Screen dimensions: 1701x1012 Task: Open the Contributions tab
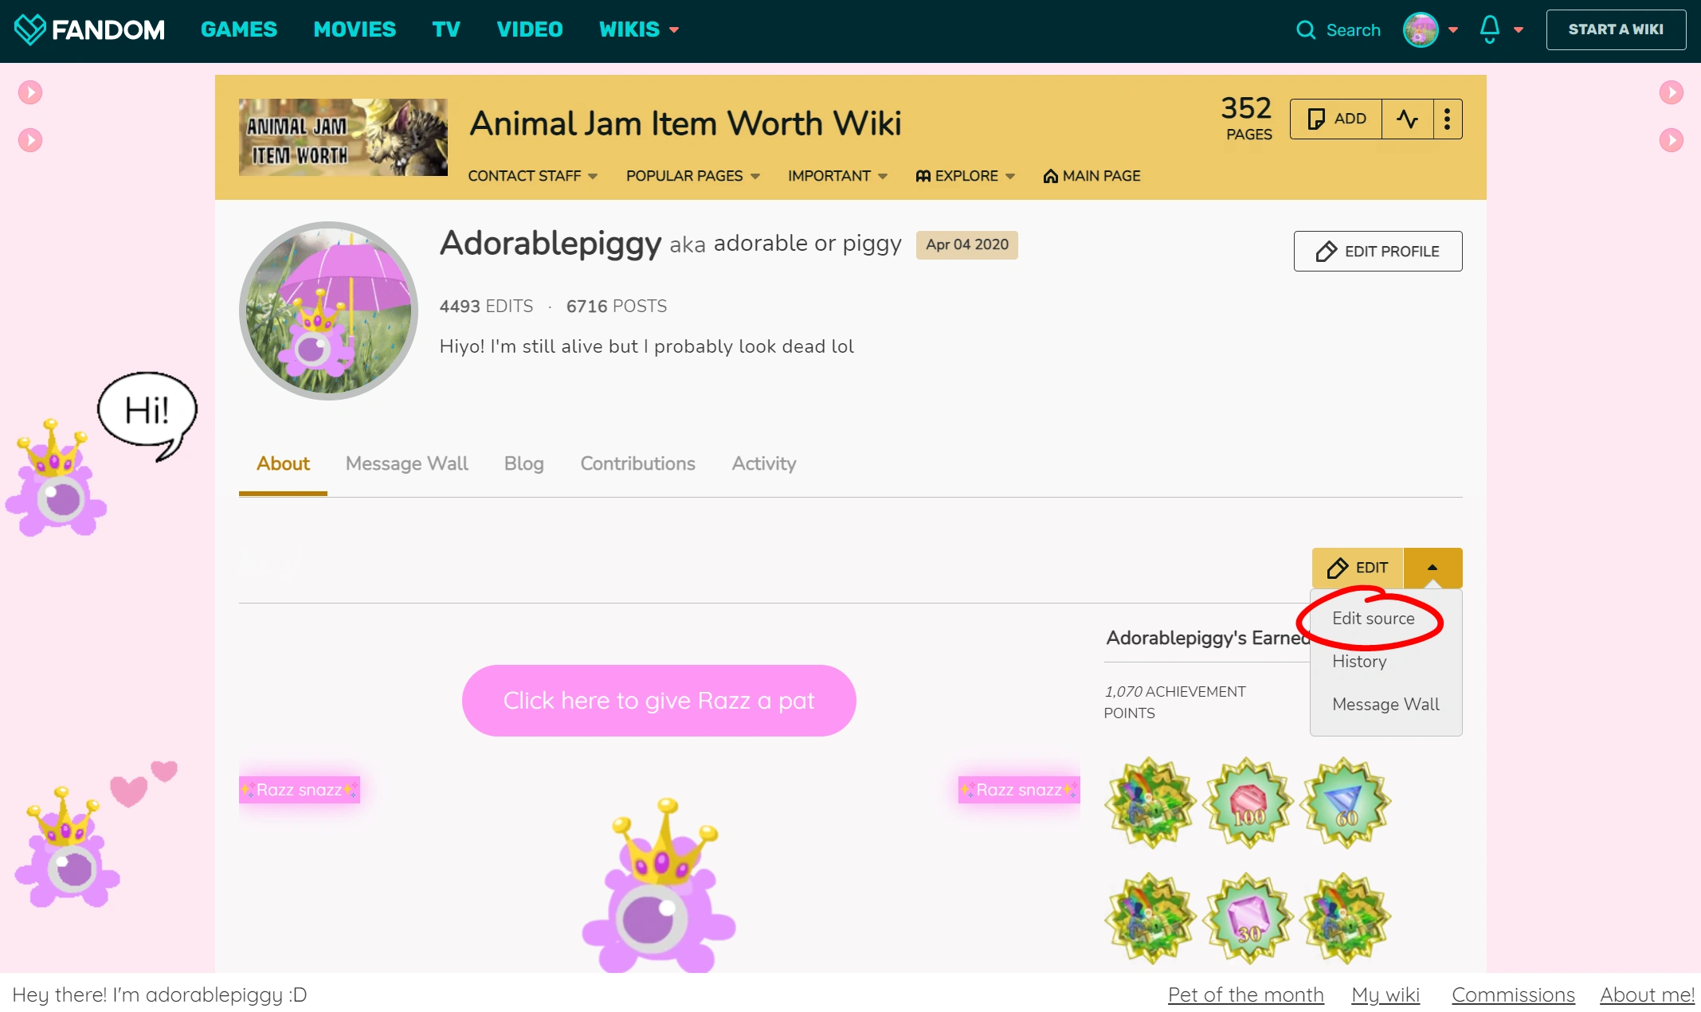637,463
